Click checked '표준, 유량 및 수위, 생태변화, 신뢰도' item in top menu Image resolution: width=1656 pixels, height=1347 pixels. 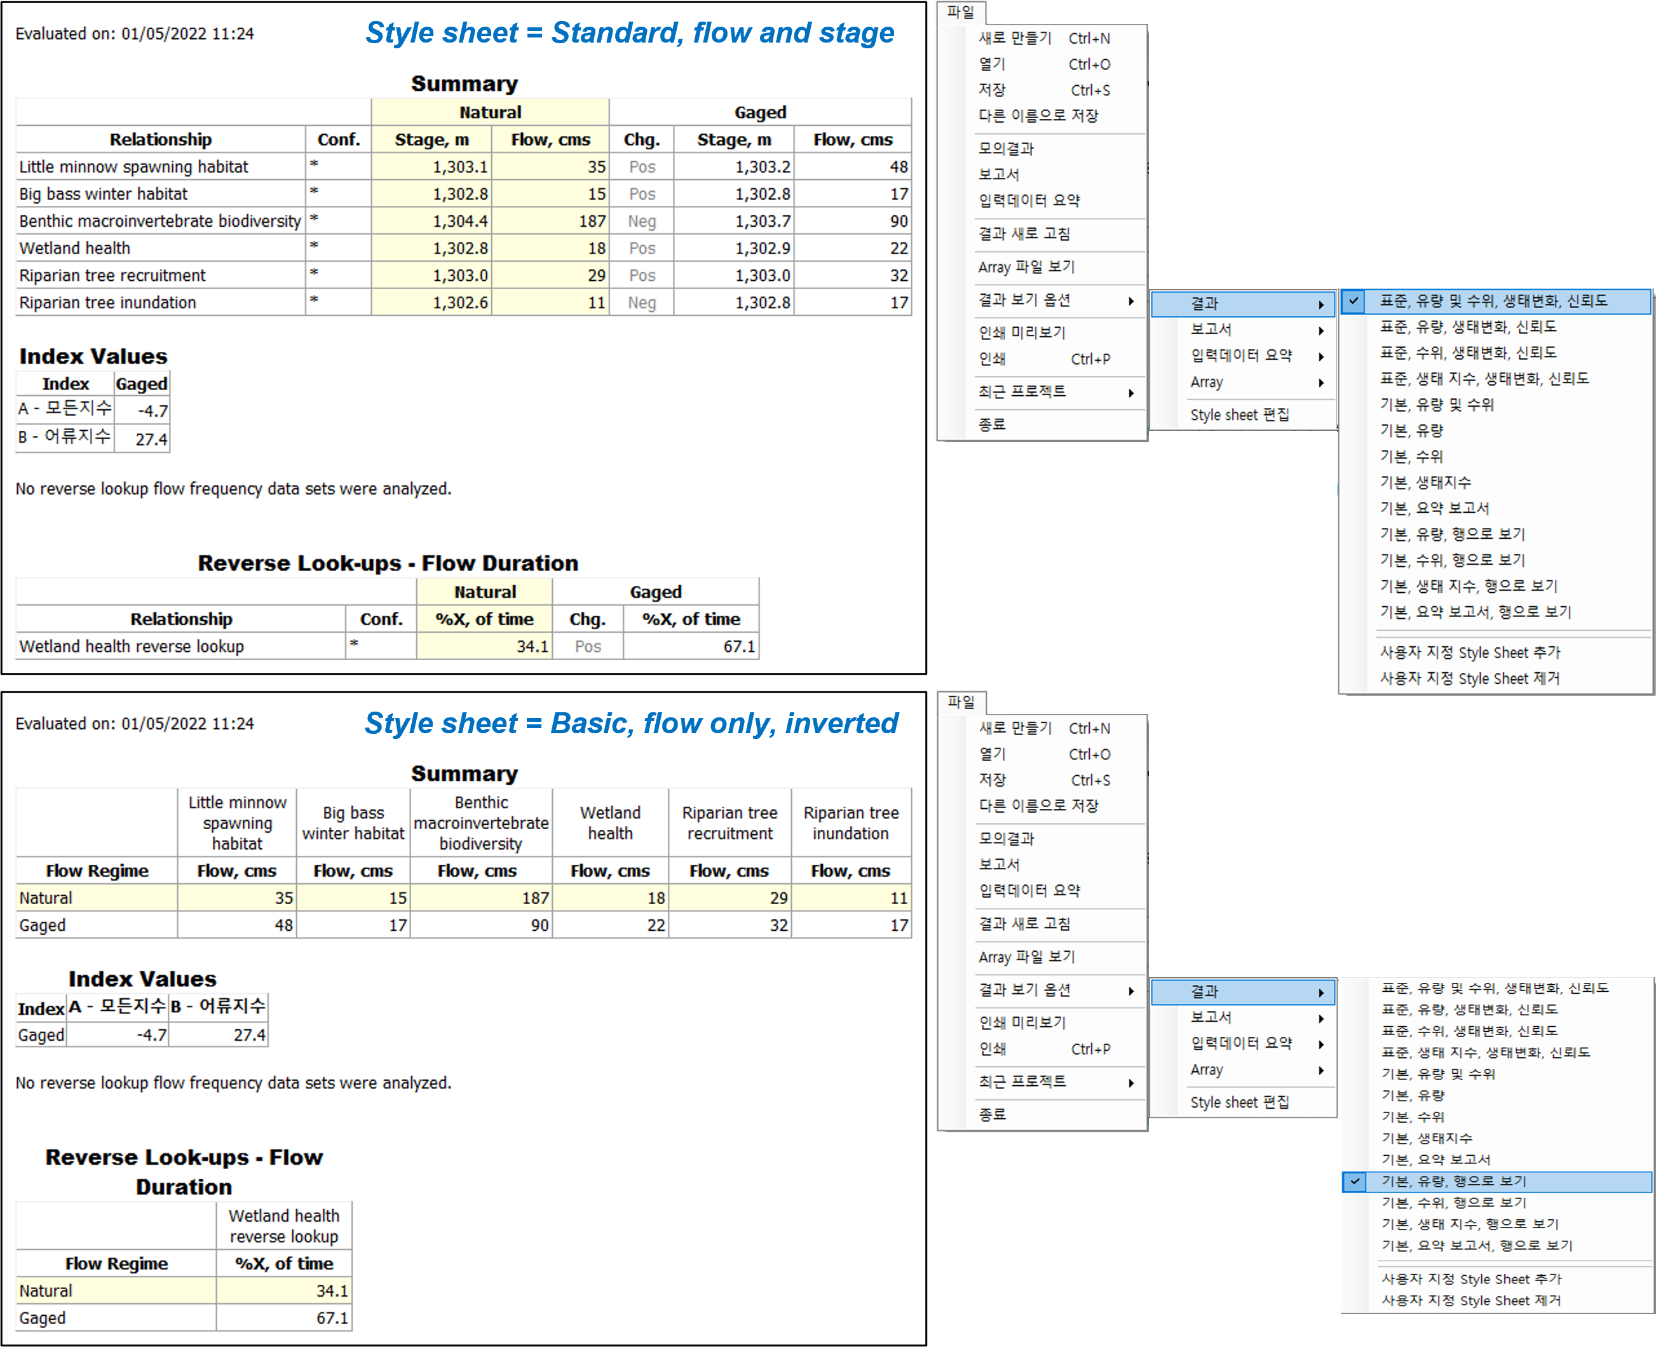click(1493, 301)
